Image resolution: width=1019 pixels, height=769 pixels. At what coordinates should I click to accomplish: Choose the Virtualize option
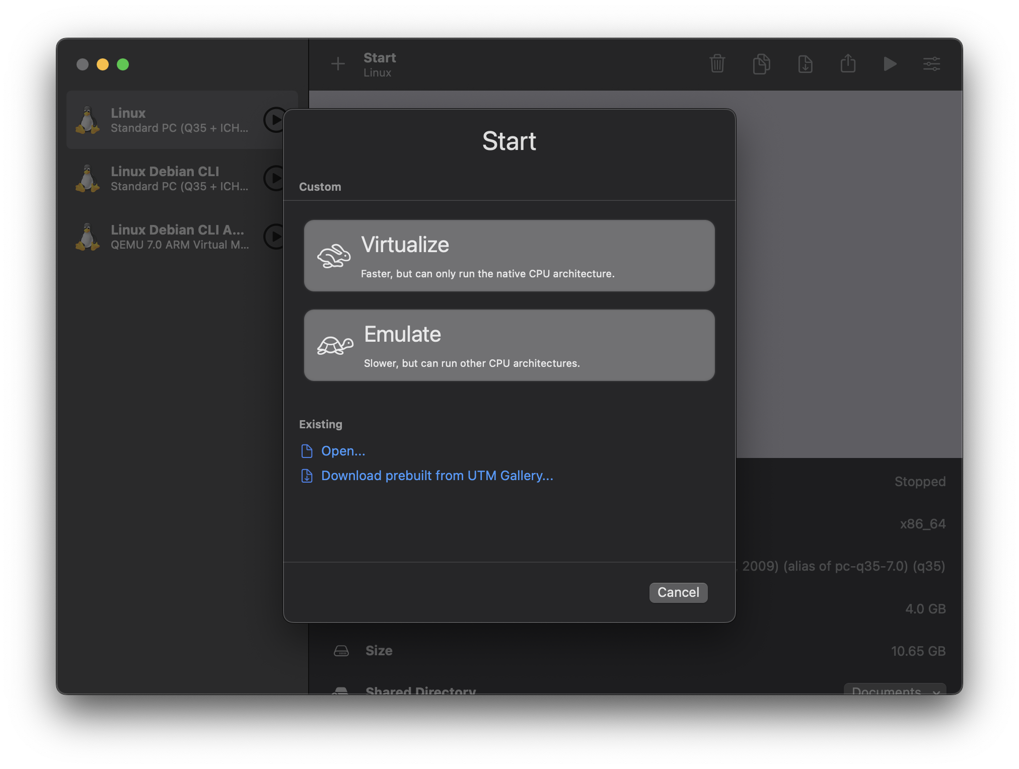tap(509, 256)
